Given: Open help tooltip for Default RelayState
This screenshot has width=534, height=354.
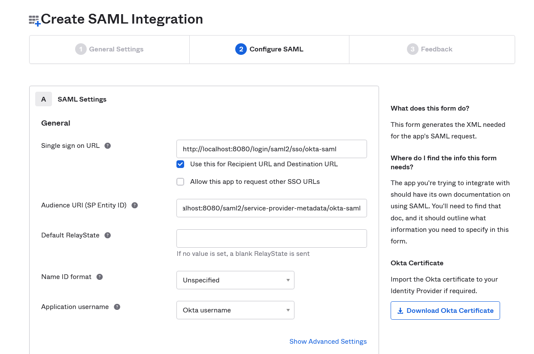Looking at the screenshot, I should [x=107, y=235].
